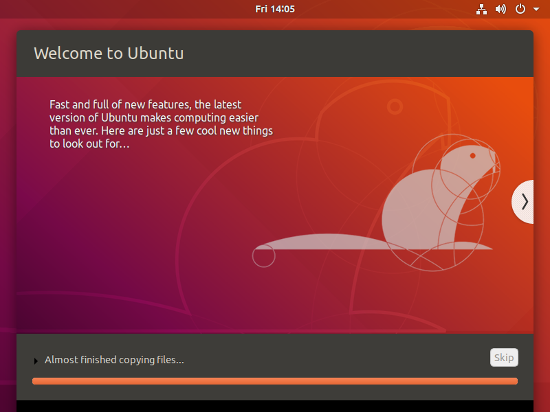Image resolution: width=550 pixels, height=412 pixels.
Task: Click the power icon in top bar
Action: coord(520,9)
